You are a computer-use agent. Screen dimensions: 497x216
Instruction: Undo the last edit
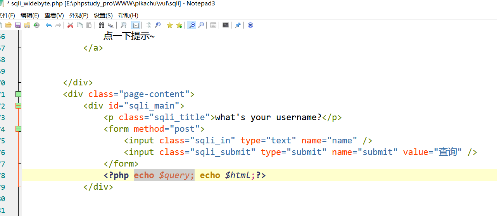coord(49,25)
